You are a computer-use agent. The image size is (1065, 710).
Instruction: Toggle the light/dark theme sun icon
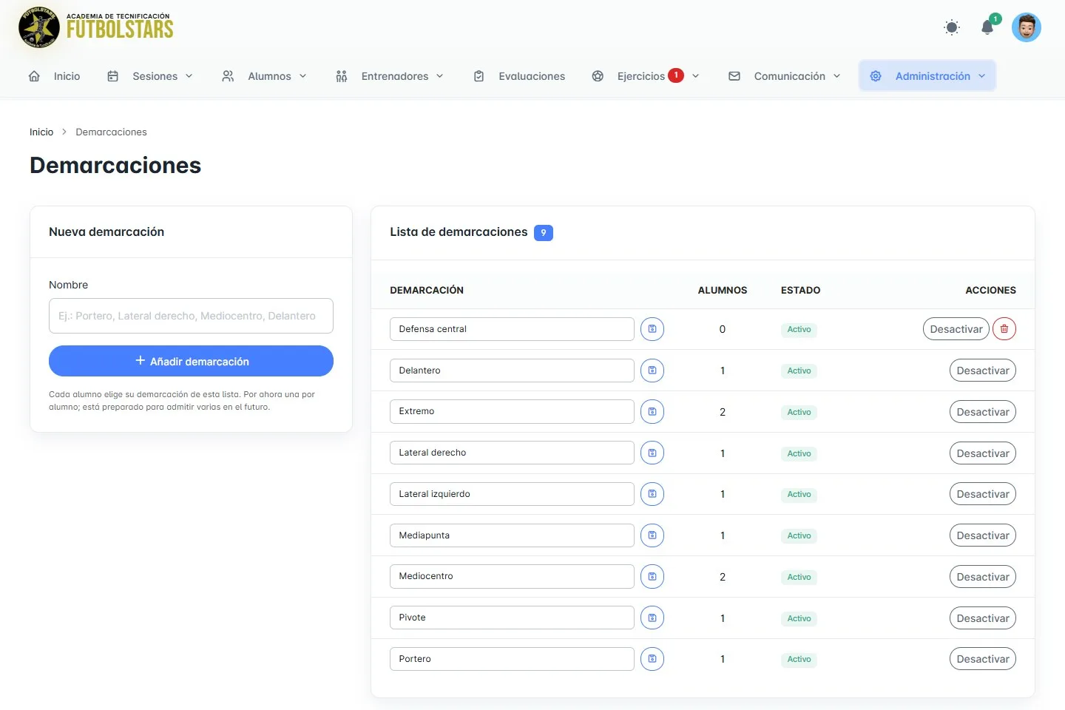[952, 27]
